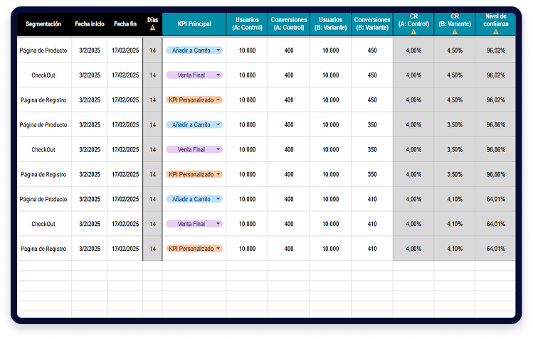Select the Usuarios (B: Variante) header cell
The image size is (533, 339).
[x=330, y=24]
